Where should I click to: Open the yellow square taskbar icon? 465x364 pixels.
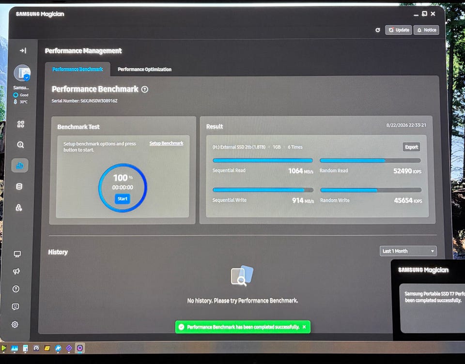tap(47, 349)
